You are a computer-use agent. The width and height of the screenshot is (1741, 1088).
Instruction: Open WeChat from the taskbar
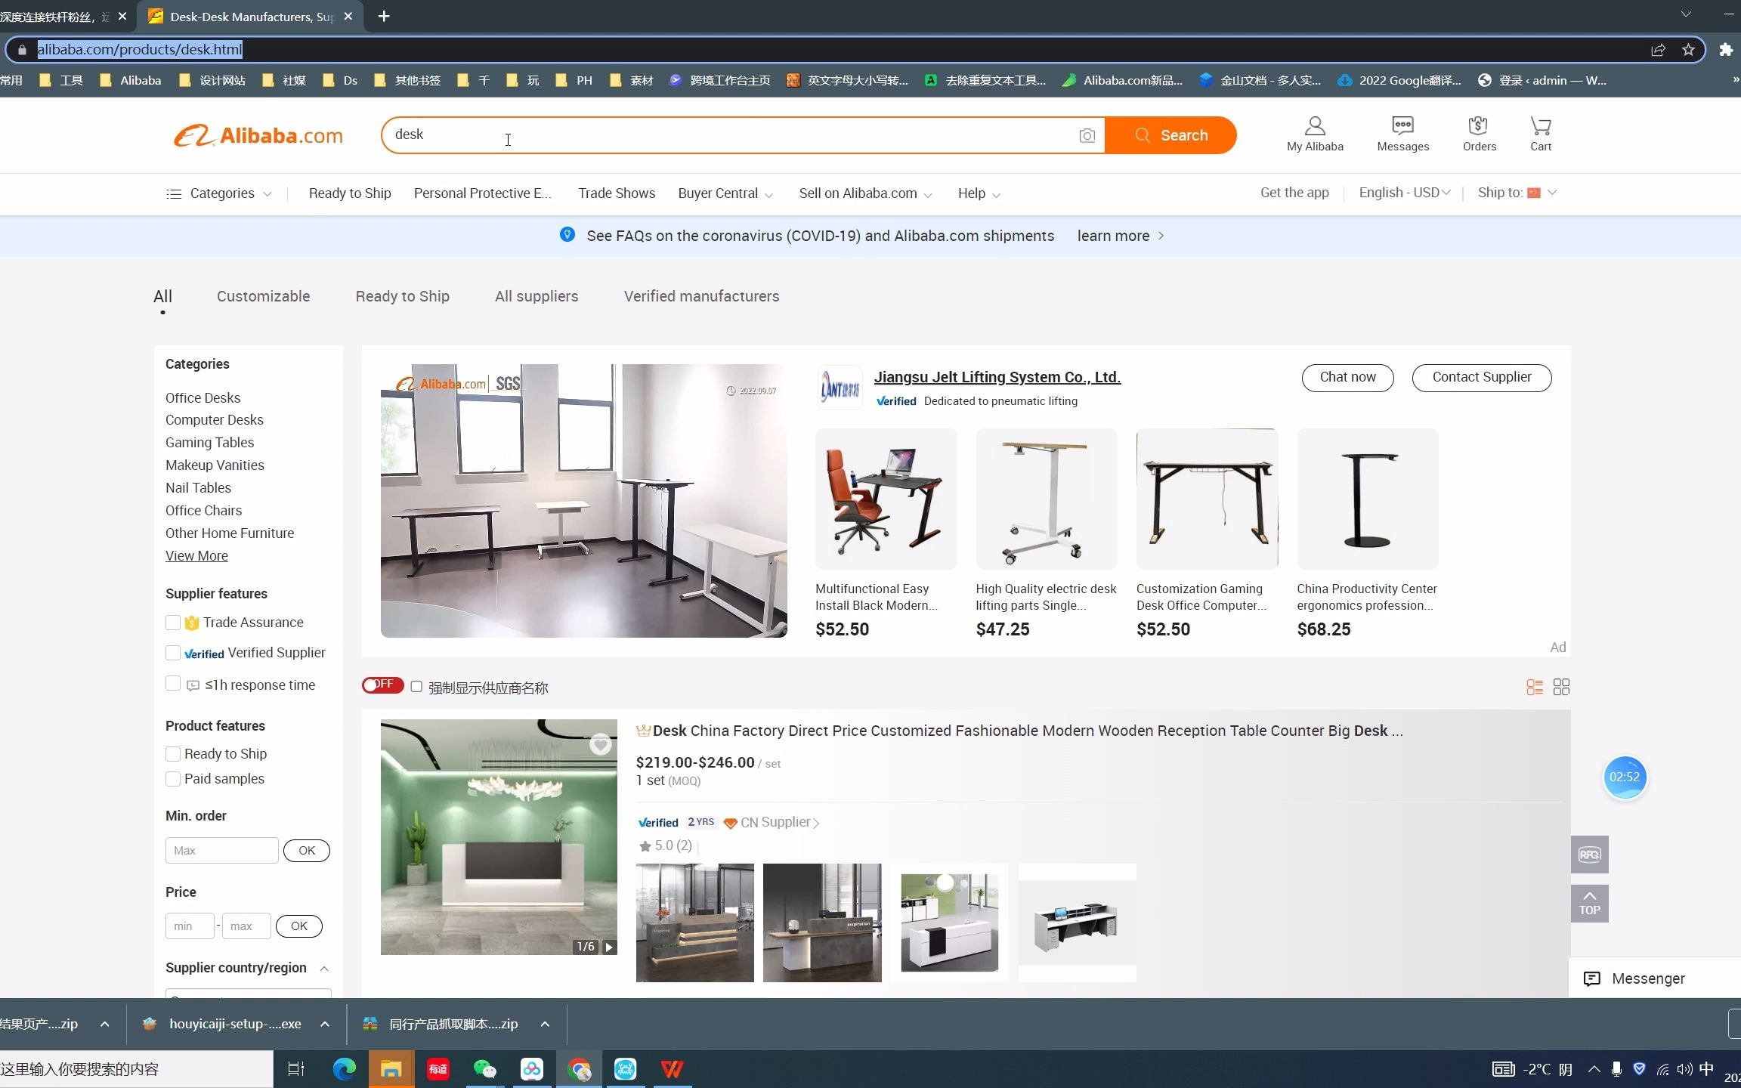pos(484,1069)
